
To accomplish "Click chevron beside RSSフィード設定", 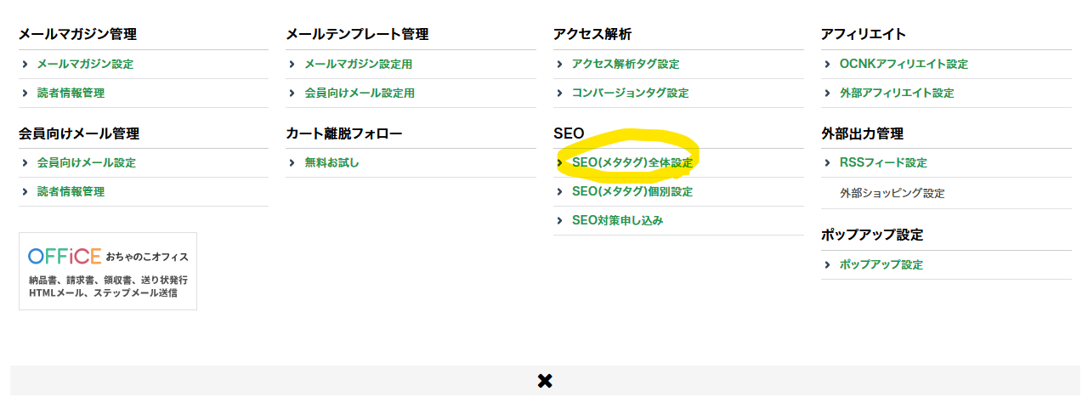I will (x=828, y=162).
